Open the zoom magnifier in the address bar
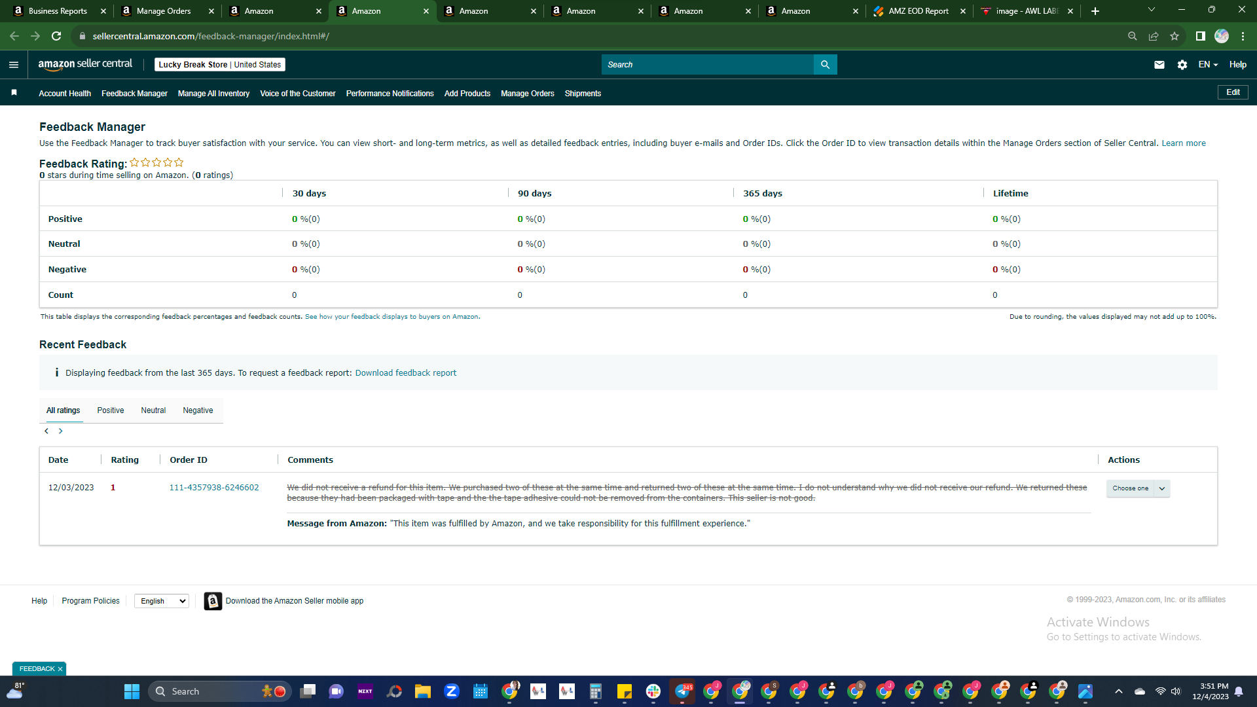1257x707 pixels. click(1133, 36)
